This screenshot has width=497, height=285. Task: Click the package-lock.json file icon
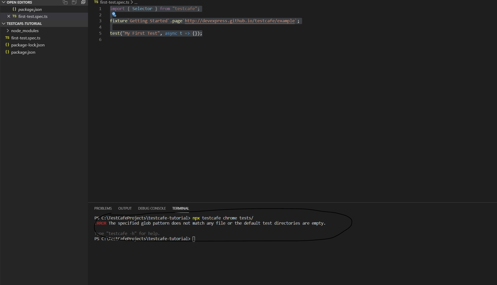pyautogui.click(x=7, y=45)
